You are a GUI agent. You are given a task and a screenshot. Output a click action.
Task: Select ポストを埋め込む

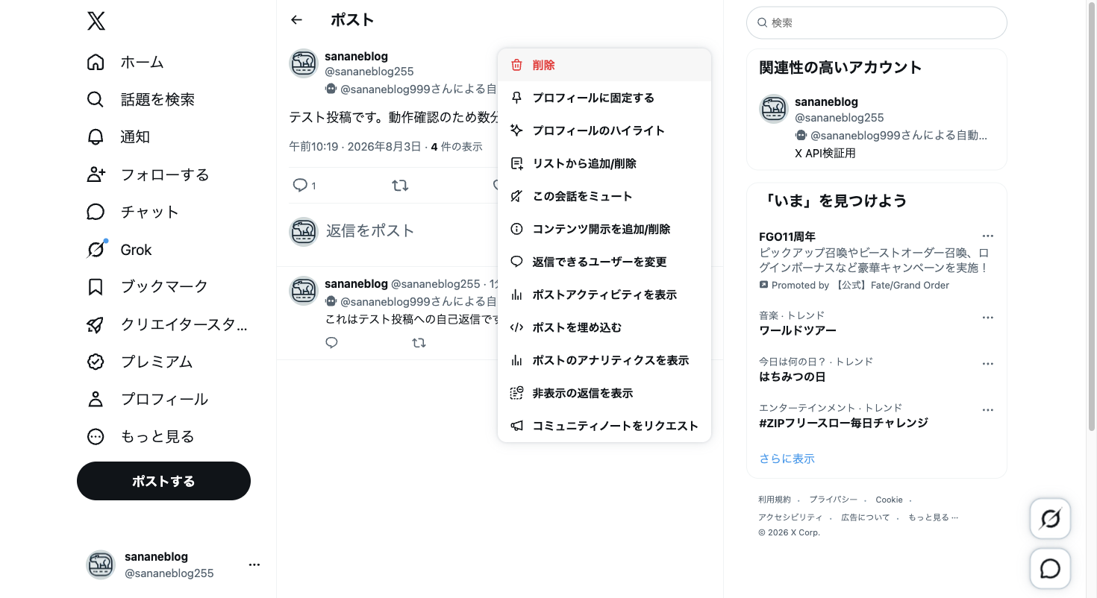click(604, 327)
